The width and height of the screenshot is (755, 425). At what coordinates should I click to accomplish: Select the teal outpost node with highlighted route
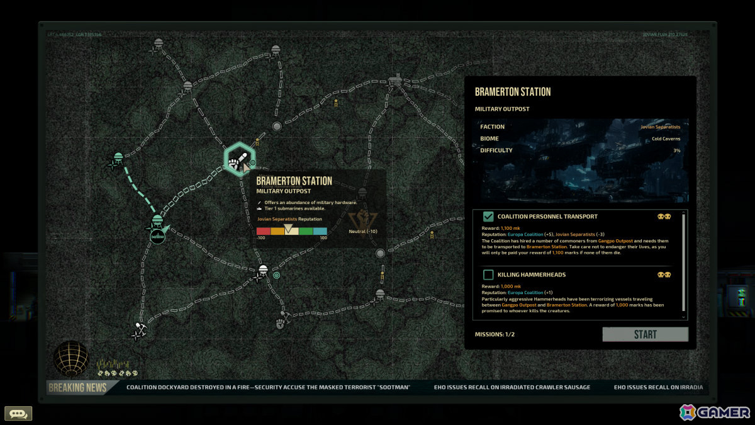[x=118, y=158]
